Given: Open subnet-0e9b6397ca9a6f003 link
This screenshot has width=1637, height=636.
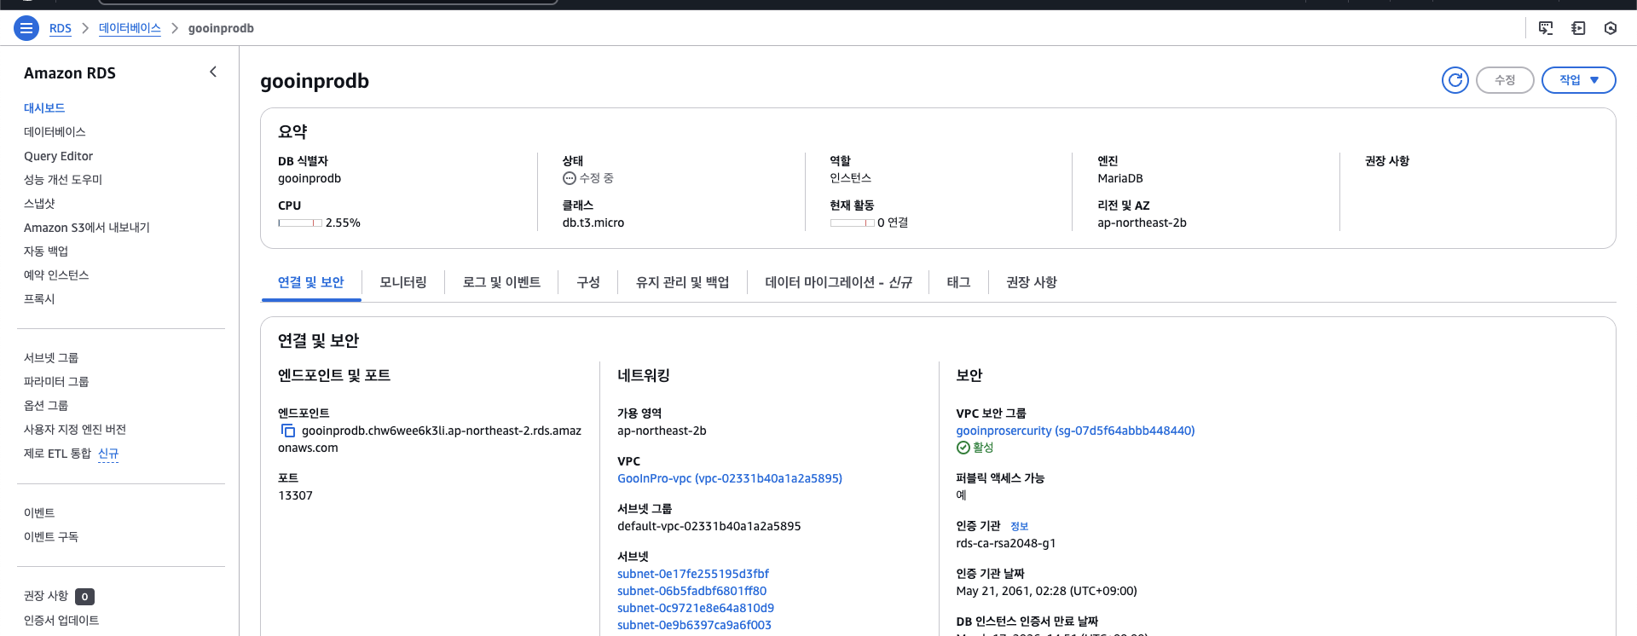Looking at the screenshot, I should coord(694,625).
